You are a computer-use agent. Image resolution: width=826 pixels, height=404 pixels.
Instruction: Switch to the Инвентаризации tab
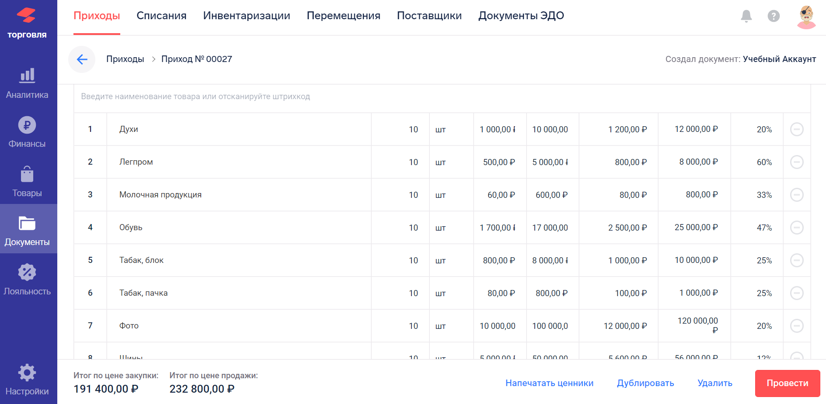click(x=247, y=16)
